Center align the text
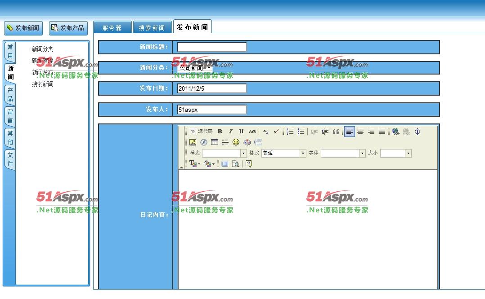The image size is (485, 299). (x=360, y=132)
